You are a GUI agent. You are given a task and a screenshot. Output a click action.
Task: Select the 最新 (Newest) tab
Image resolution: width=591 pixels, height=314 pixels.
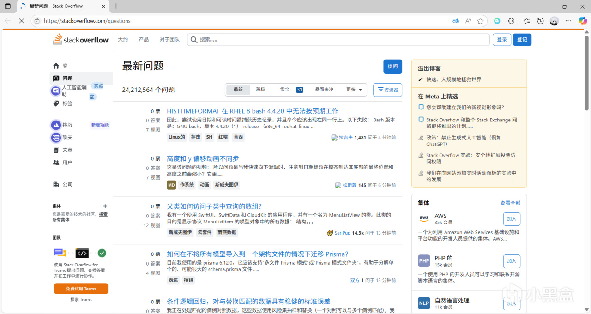pos(238,90)
